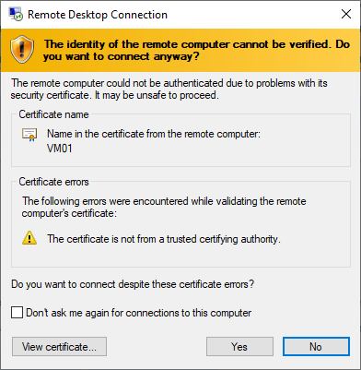Viewport: 361px width, 370px height.
Task: Click the Remote Desktop Connection title text
Action: tap(98, 15)
